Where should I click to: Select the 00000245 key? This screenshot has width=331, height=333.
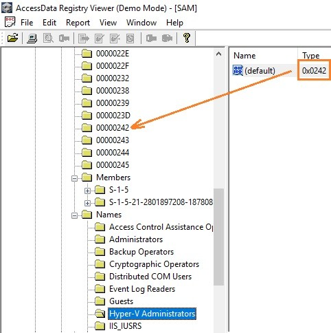(x=113, y=165)
